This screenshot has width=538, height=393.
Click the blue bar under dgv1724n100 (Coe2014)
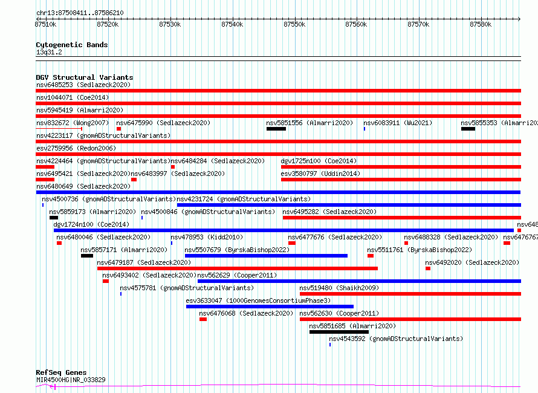pos(284,230)
